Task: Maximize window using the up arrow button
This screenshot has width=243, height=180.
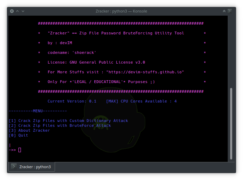Action: pos(17,11)
